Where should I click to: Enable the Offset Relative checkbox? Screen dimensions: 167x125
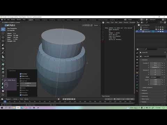pos(21,78)
